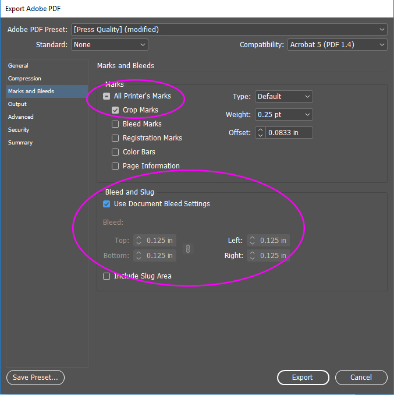Open the Standard dropdown

[x=109, y=45]
